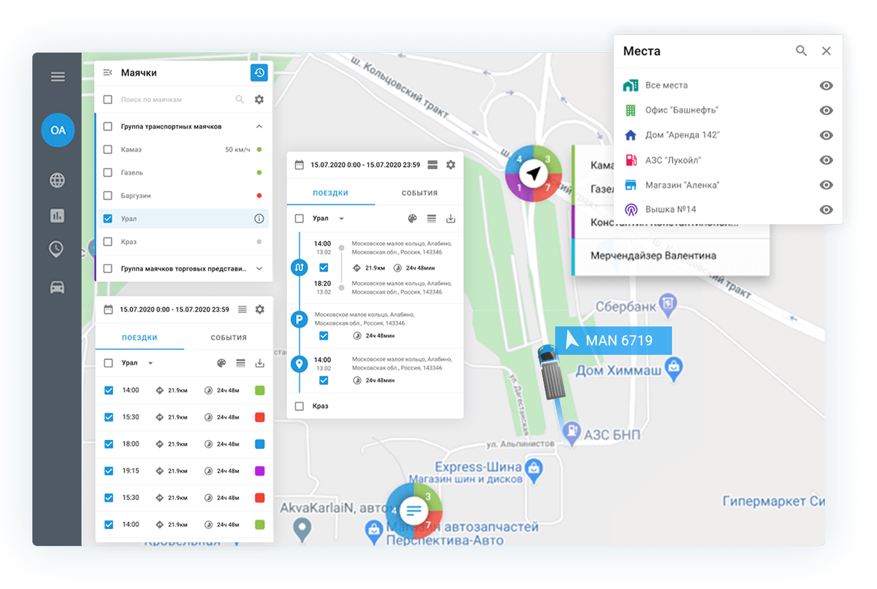Open beacon list settings via gear icon

coord(259,99)
